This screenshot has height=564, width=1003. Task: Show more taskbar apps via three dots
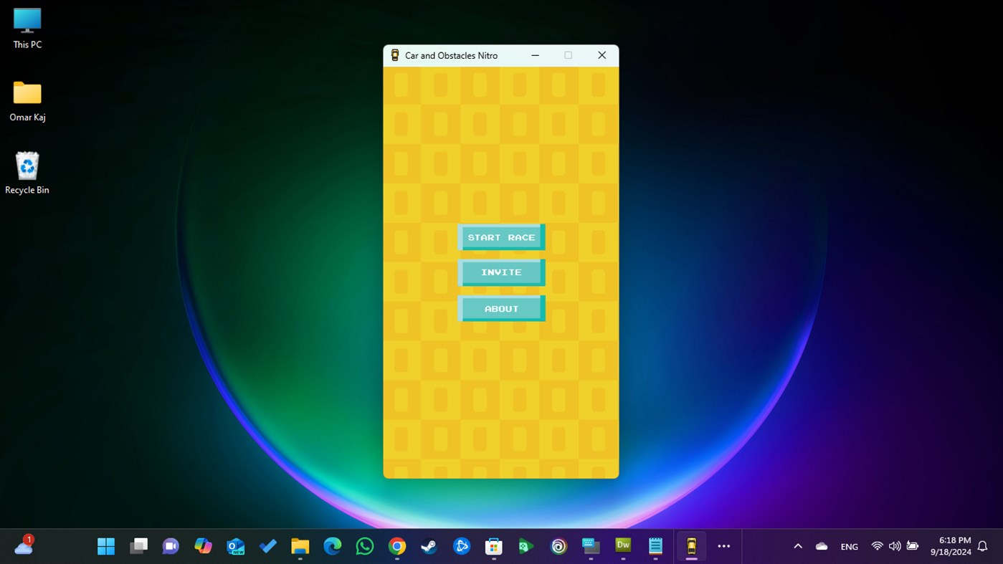[x=724, y=546]
